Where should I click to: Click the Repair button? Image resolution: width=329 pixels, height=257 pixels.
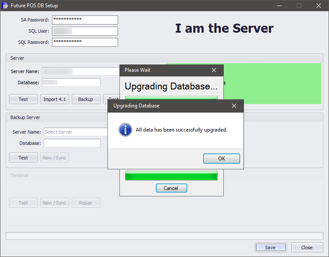[x=86, y=202]
